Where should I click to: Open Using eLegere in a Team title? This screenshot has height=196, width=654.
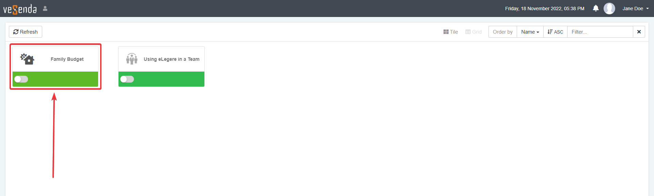click(172, 59)
